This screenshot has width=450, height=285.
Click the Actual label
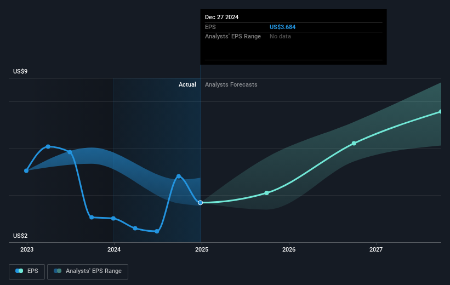pyautogui.click(x=187, y=84)
